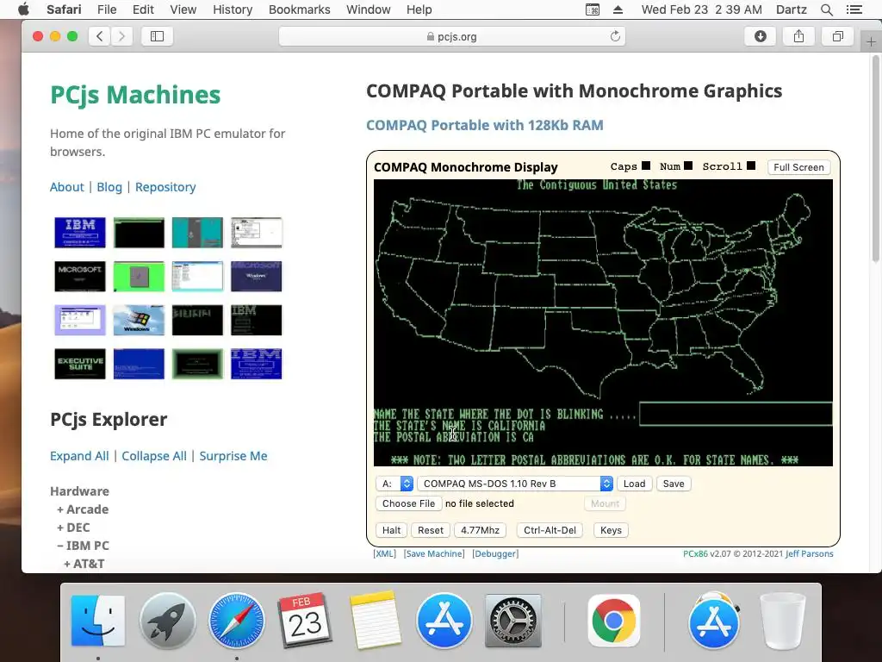Reload the pcjs.org page
The image size is (882, 662).
(615, 36)
